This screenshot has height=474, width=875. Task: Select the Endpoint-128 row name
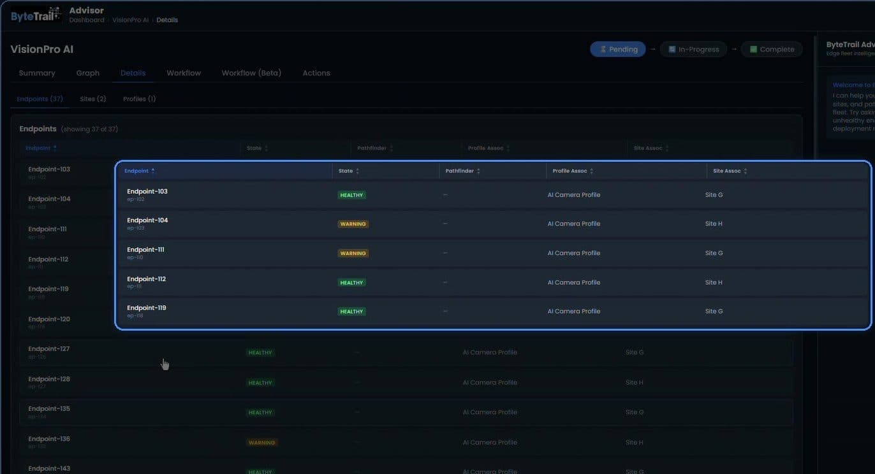click(x=49, y=379)
